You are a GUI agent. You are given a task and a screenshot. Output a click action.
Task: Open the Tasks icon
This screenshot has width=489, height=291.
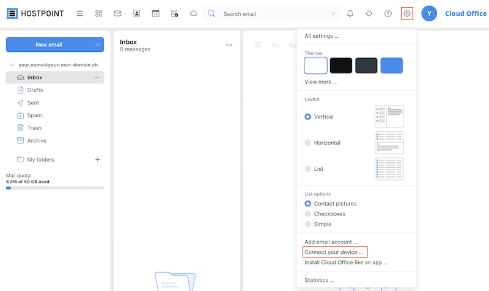tap(175, 13)
